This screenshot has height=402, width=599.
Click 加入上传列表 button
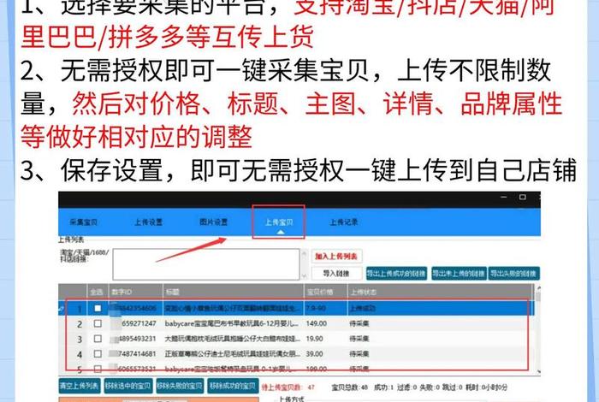click(336, 256)
